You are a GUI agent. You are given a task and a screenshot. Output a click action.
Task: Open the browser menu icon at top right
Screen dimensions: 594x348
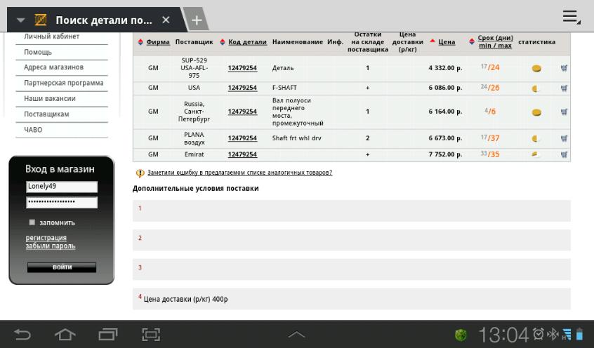click(x=570, y=17)
